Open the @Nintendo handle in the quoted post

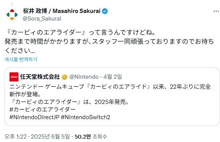(x=84, y=77)
